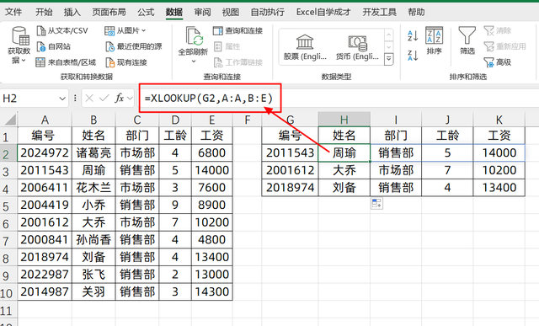The width and height of the screenshot is (539, 326).
Task: Open the 排序 sort dialog
Action: coord(435,40)
